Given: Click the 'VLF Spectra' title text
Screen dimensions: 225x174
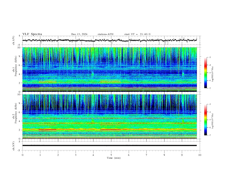Looking at the screenshot, I should click(x=32, y=34).
